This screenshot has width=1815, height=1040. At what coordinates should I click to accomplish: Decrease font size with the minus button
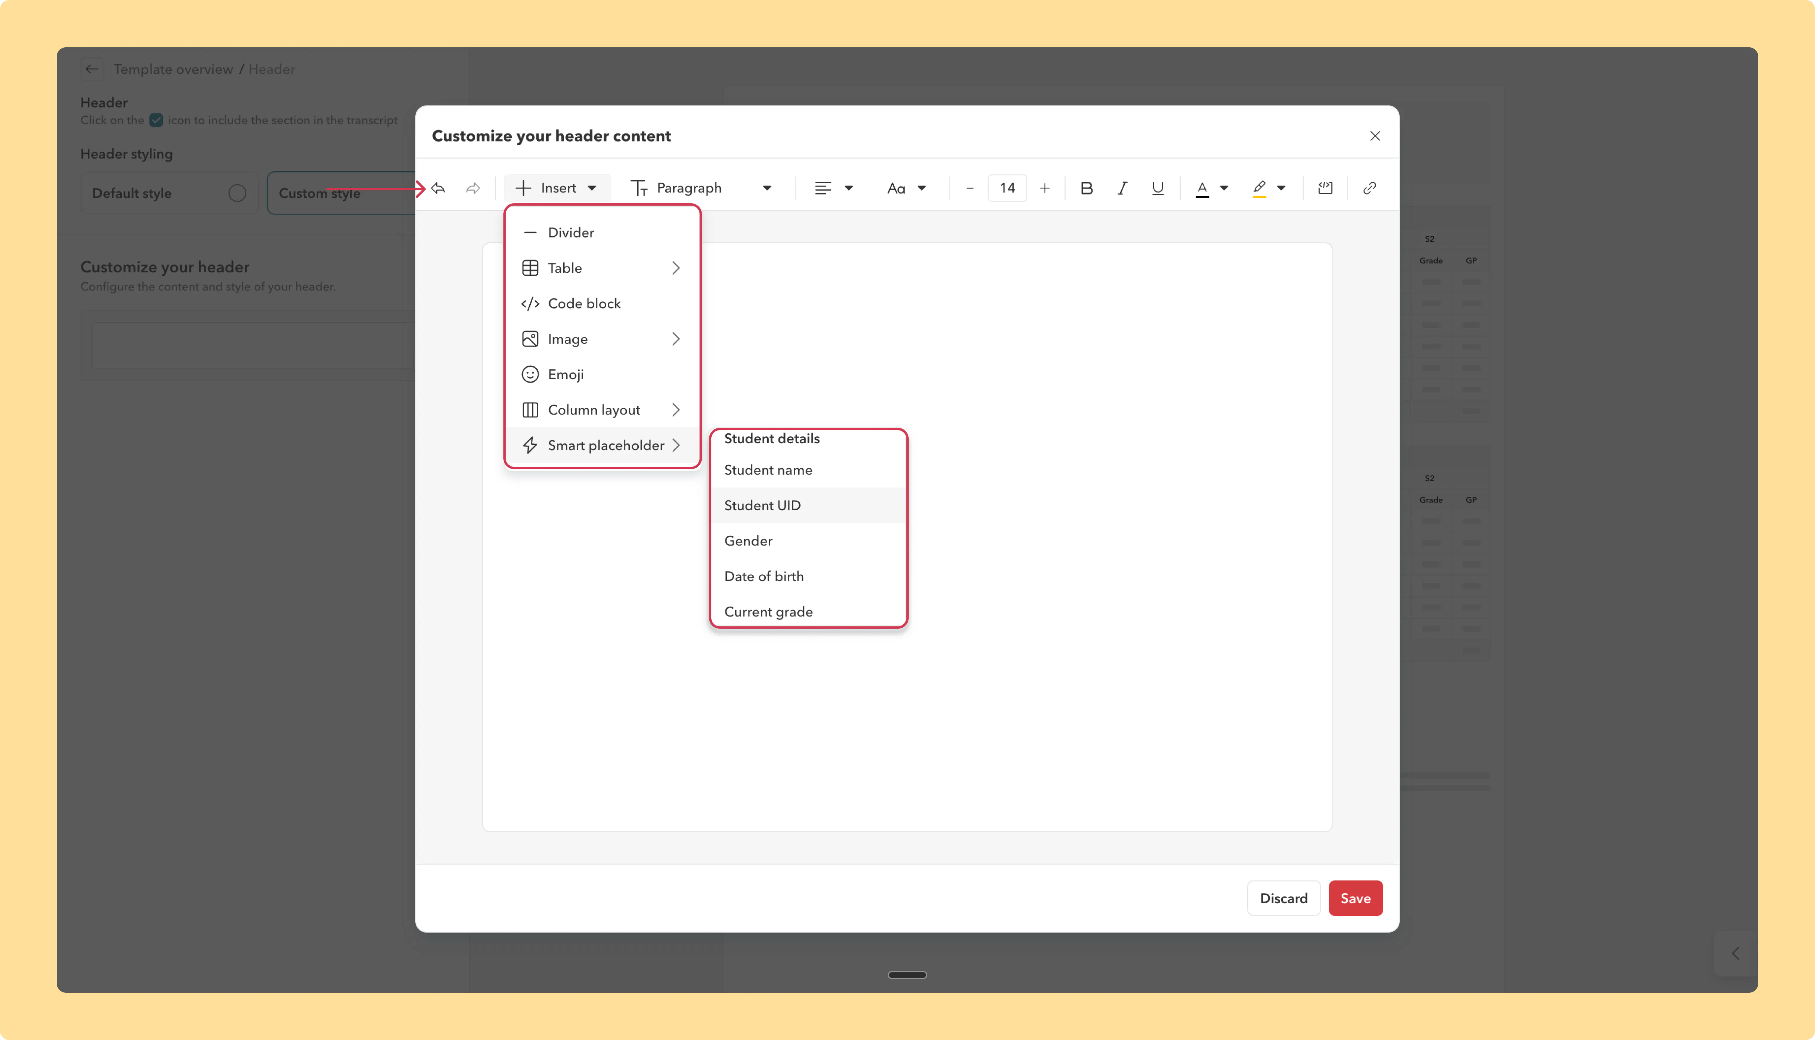970,188
